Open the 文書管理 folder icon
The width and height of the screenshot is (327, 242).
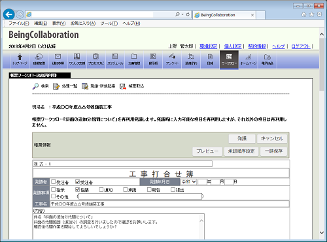[x=134, y=59]
